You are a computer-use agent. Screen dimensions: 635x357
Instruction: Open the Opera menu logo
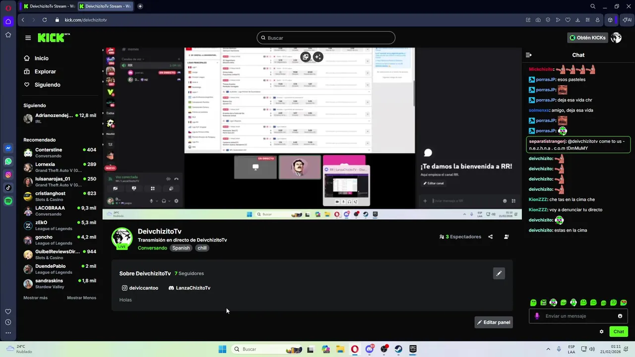click(8, 8)
